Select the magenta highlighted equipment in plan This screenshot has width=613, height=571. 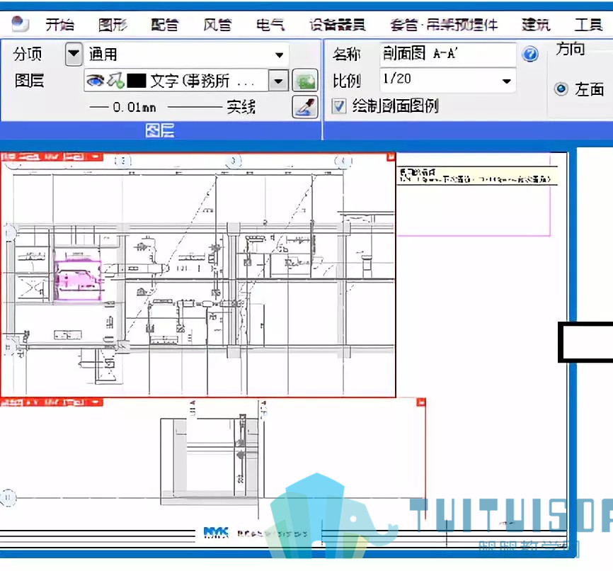(77, 281)
